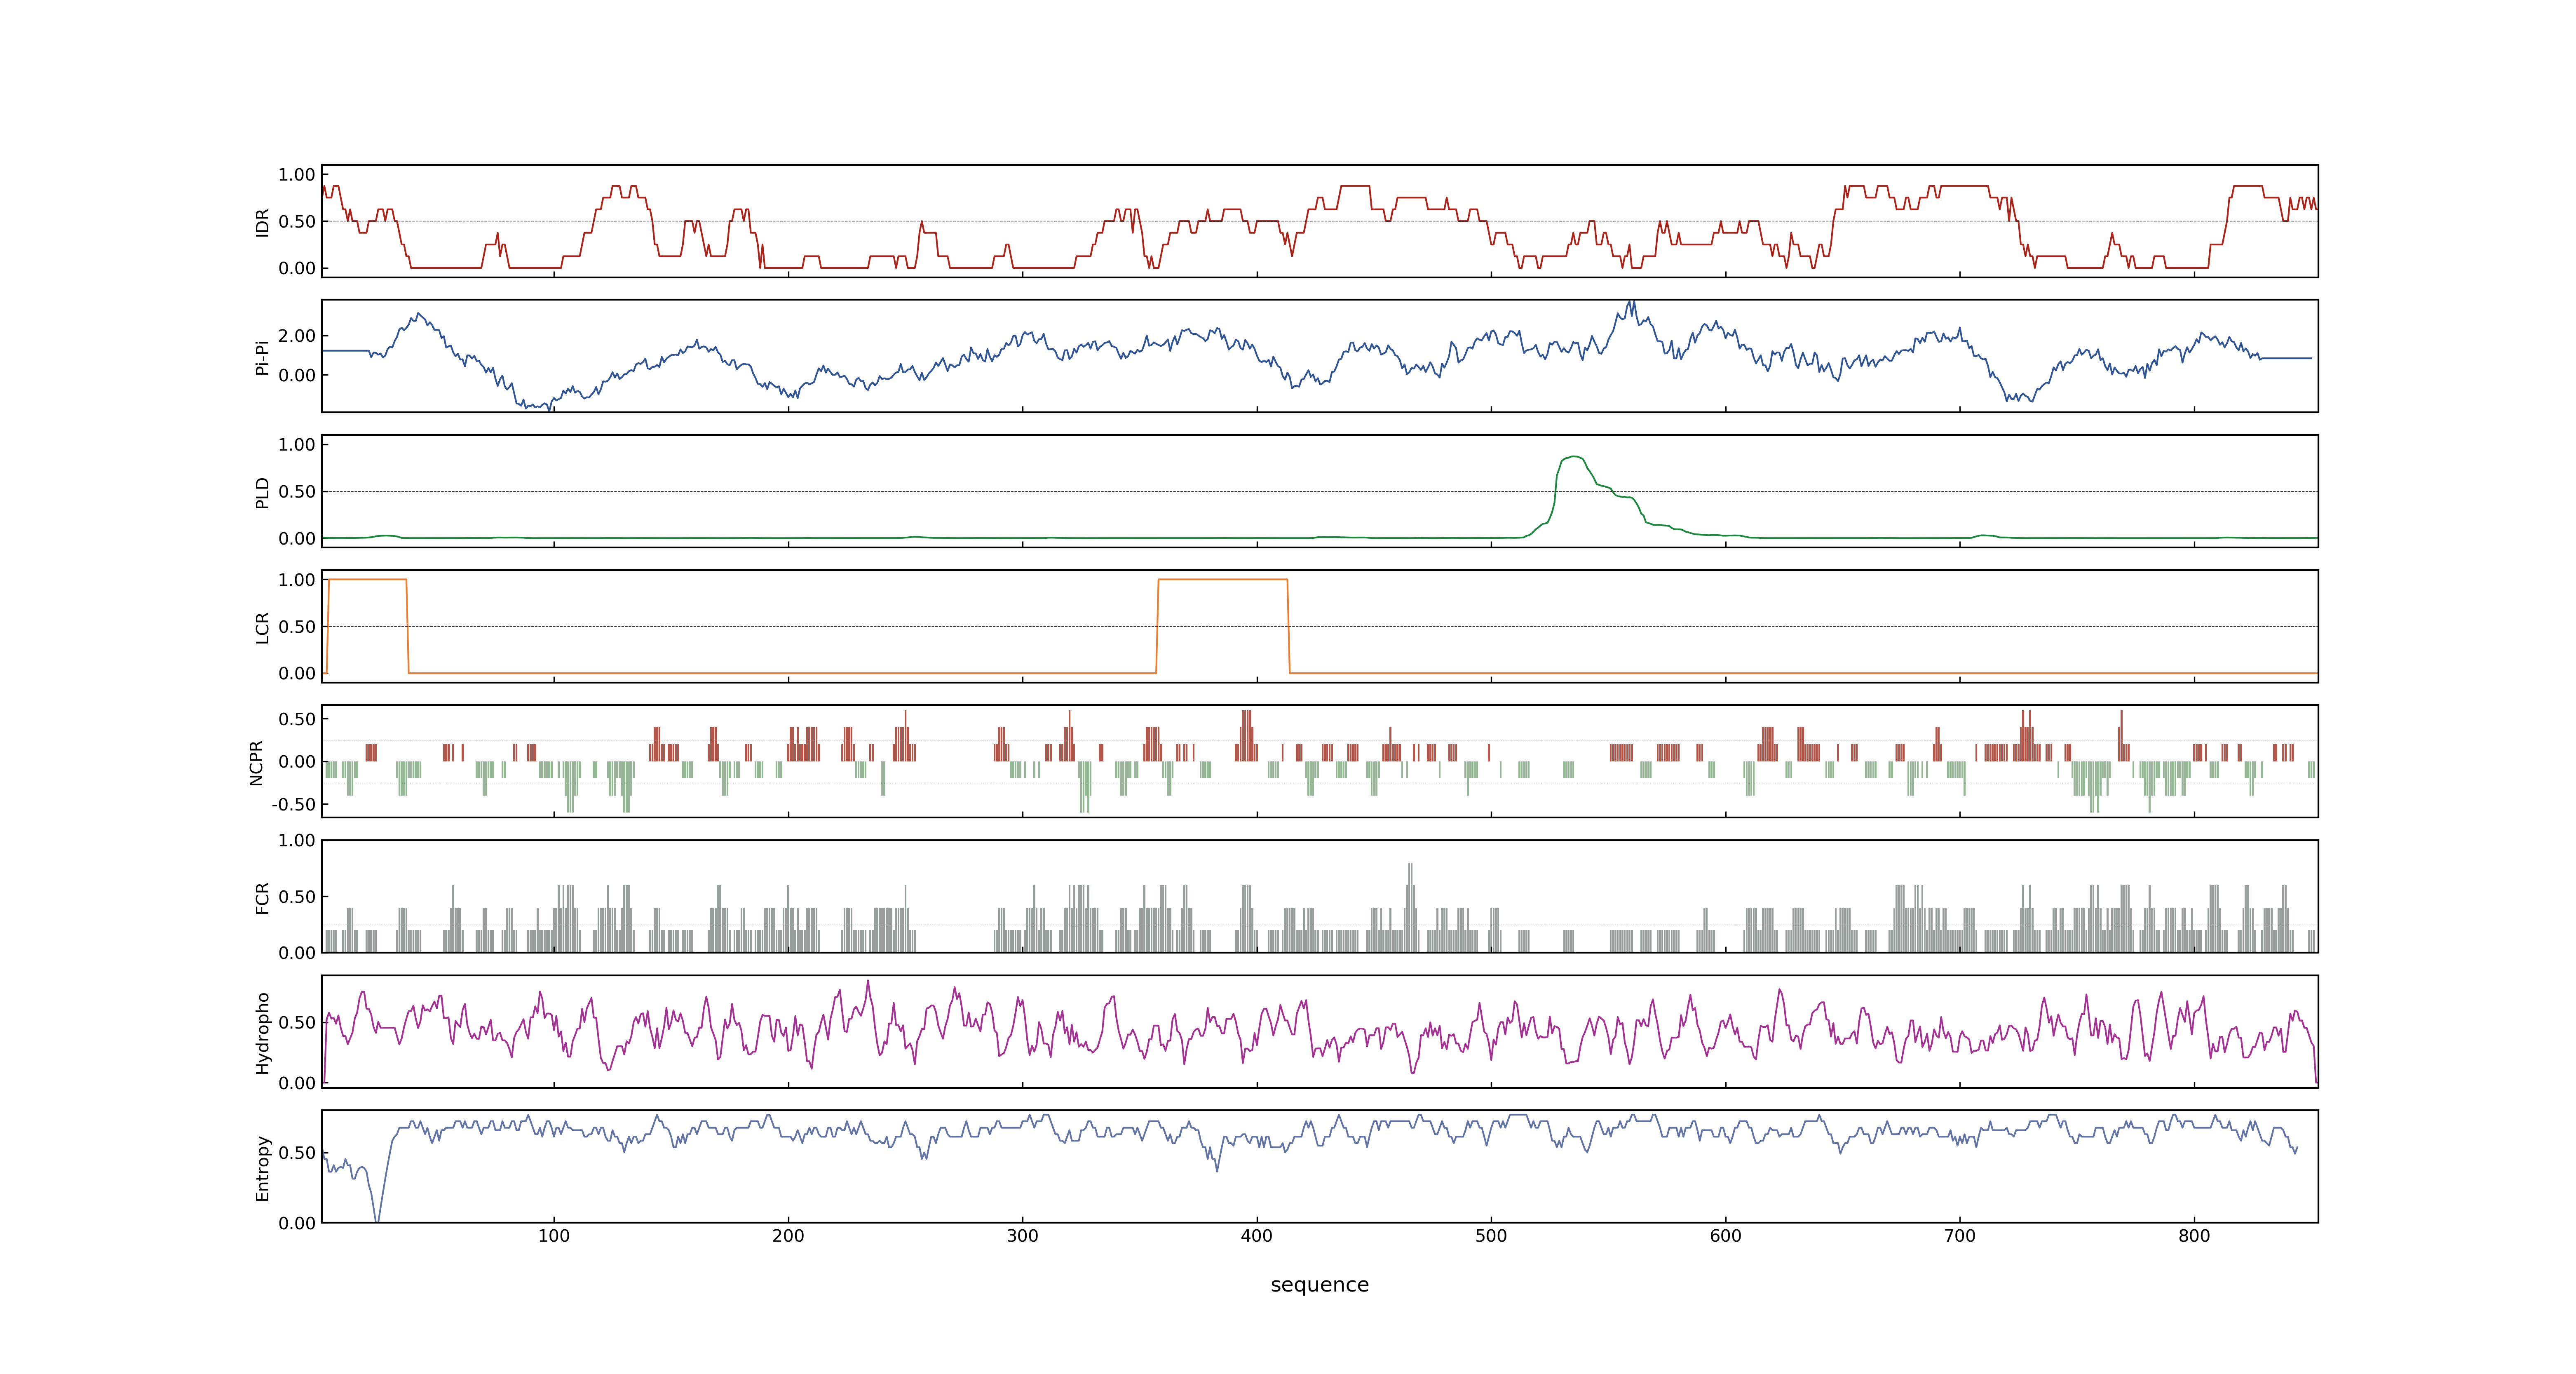
Task: Click the "0.00" tick in NCPR panel
Action: point(297,762)
